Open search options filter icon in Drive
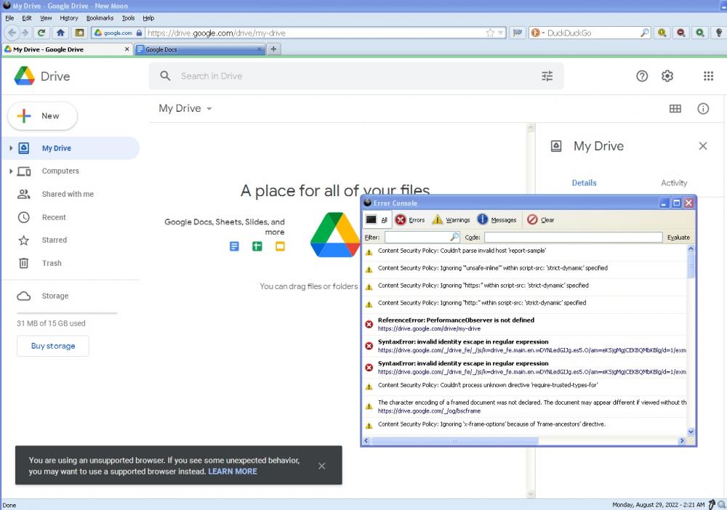Viewport: 727px width, 510px height. 547,76
